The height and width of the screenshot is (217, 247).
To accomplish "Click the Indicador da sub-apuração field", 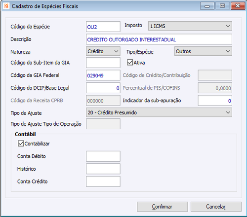I will pyautogui.click(x=215, y=101).
